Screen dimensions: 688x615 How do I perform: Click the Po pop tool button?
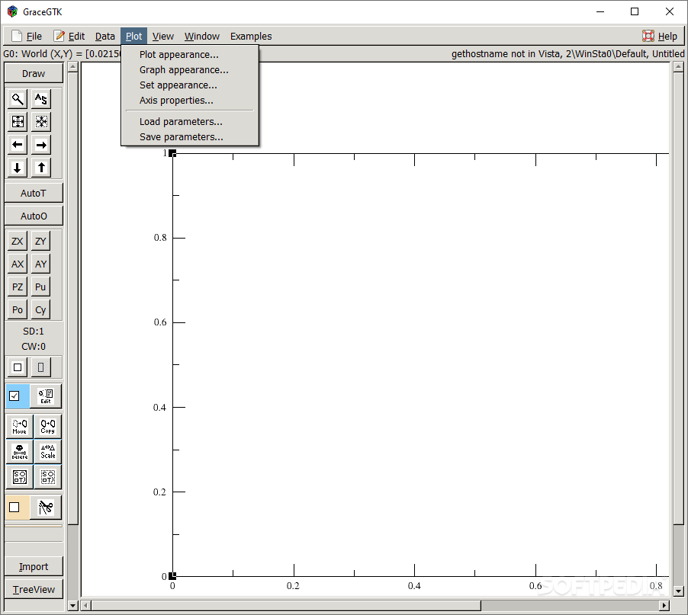[18, 309]
